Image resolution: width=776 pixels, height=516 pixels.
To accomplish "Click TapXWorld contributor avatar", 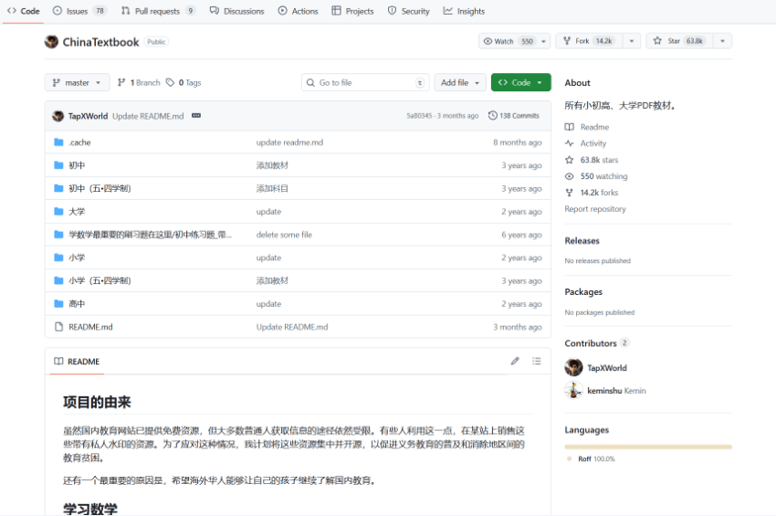I will tap(573, 367).
